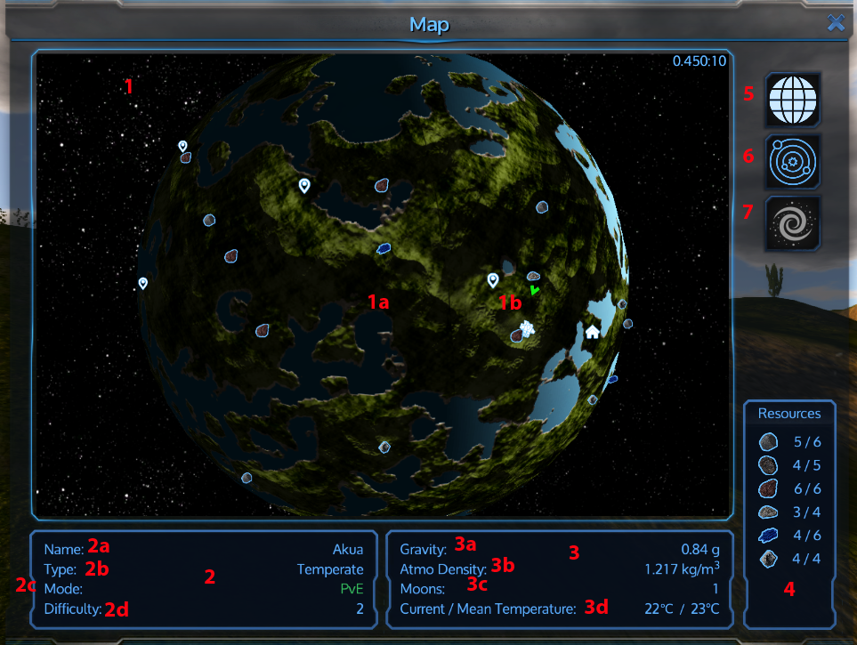Click the Moons count value
The image size is (857, 645).
(717, 588)
